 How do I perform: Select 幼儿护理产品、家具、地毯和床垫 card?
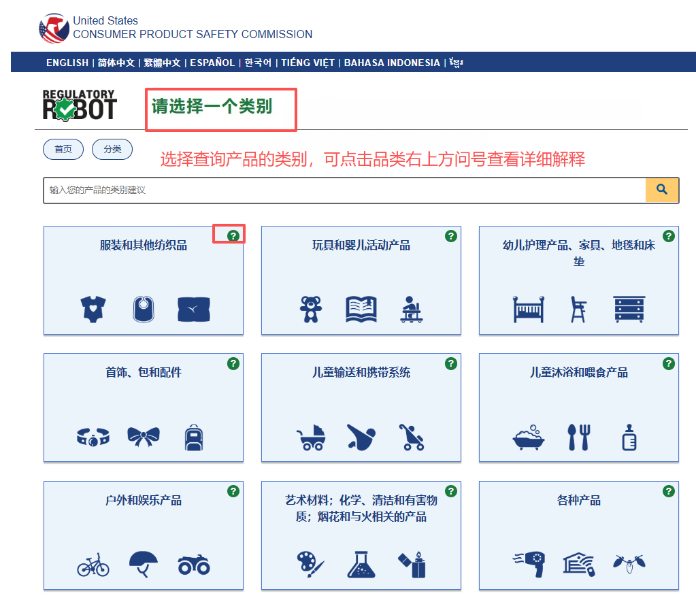pyautogui.click(x=579, y=280)
